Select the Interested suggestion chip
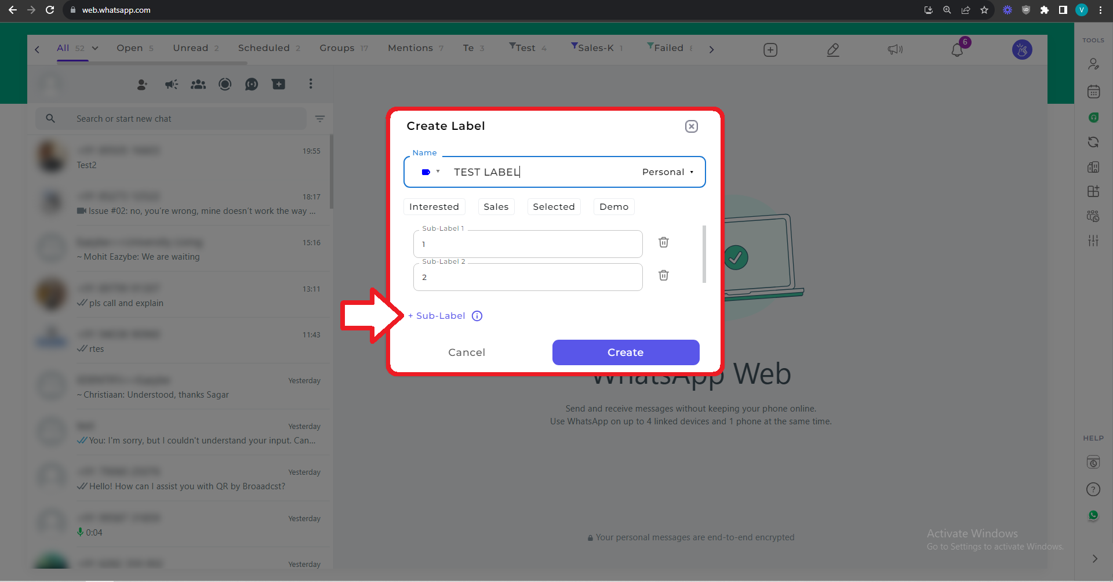 (x=434, y=207)
